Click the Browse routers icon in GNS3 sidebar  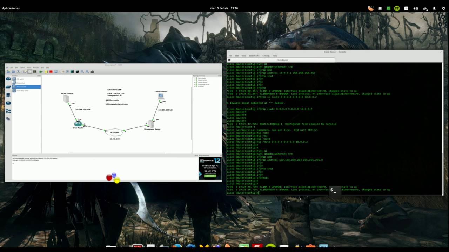[8, 79]
